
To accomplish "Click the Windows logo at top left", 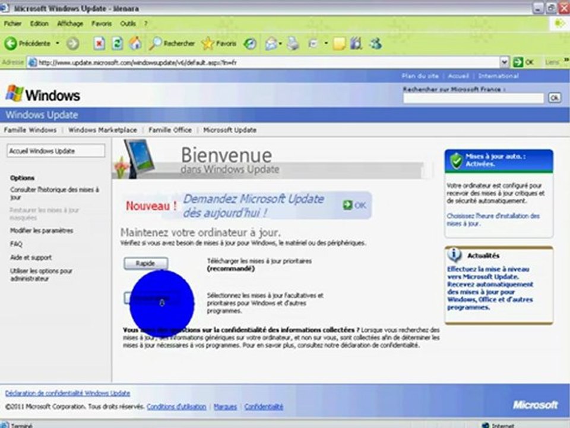I will [x=43, y=95].
